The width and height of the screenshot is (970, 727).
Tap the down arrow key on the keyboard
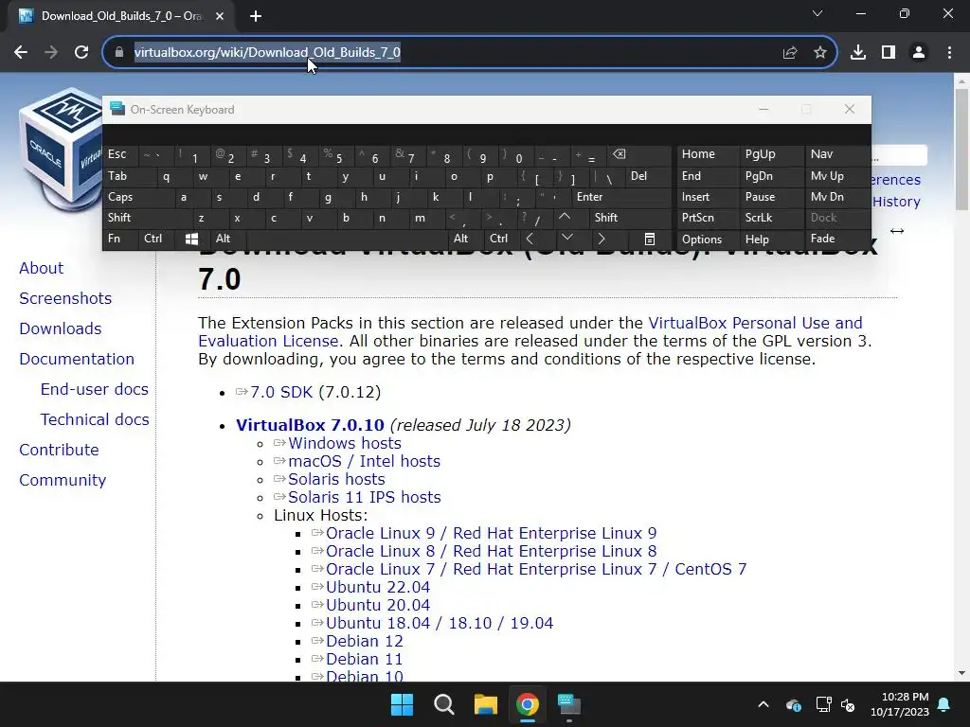(x=567, y=238)
